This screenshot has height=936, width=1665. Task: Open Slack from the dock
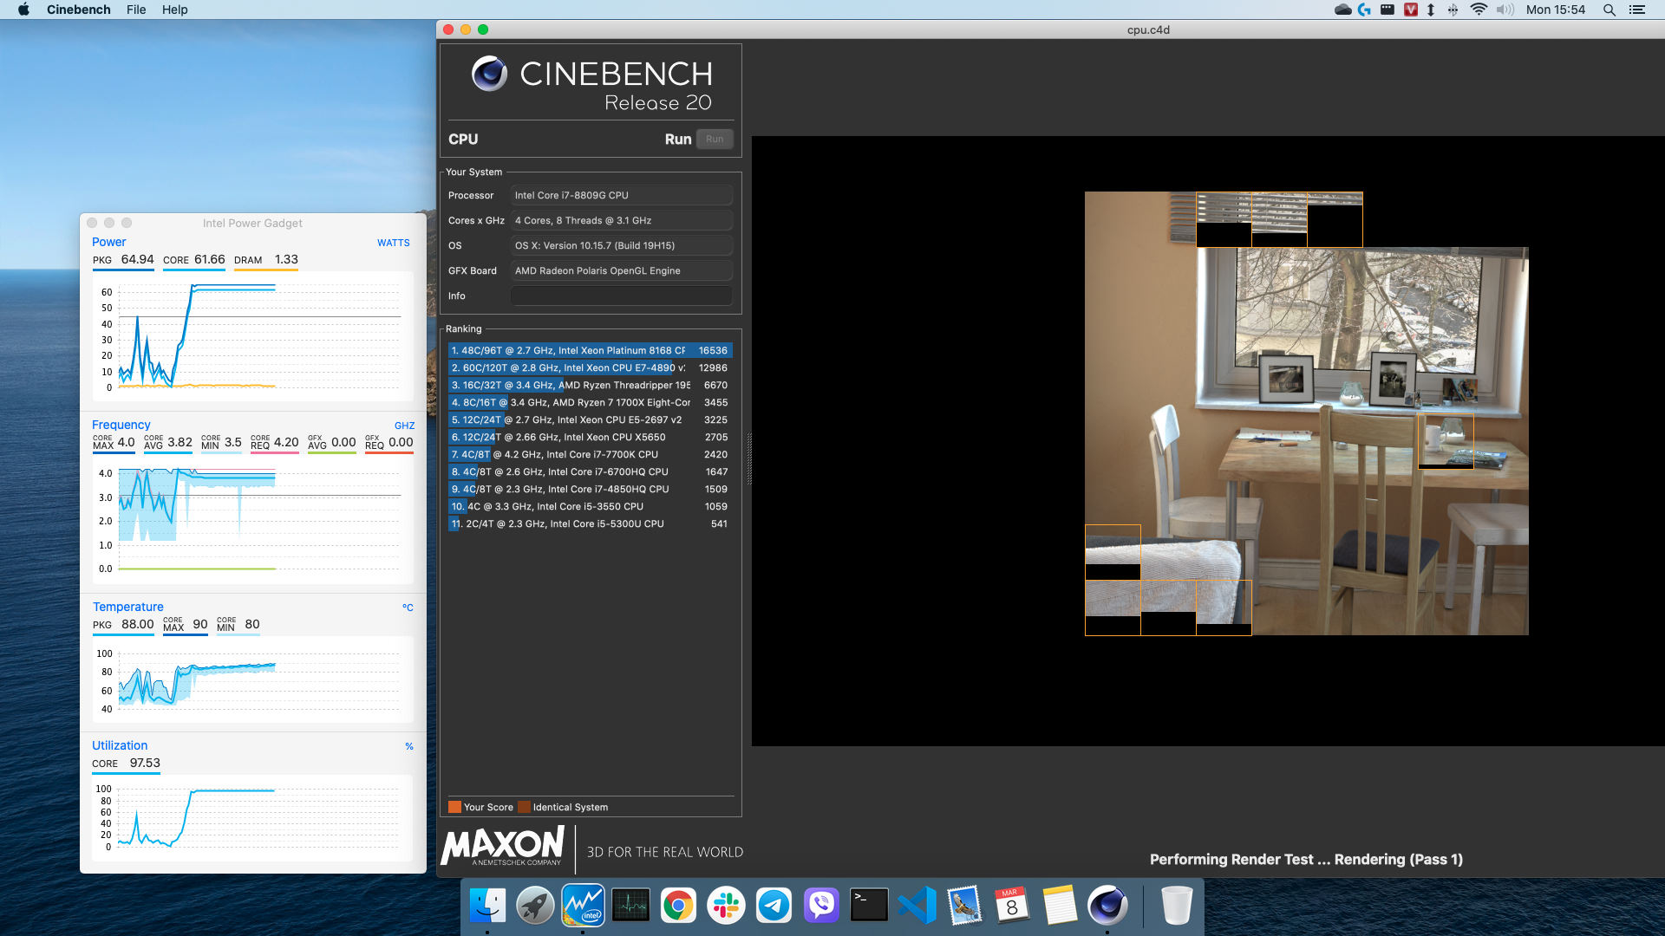(x=726, y=906)
